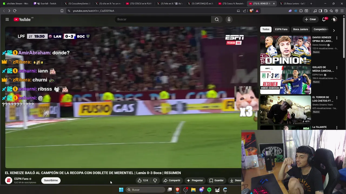Toggle the browser sidebar panel icon
Viewport: 346px width, 194px height.
pos(320,11)
